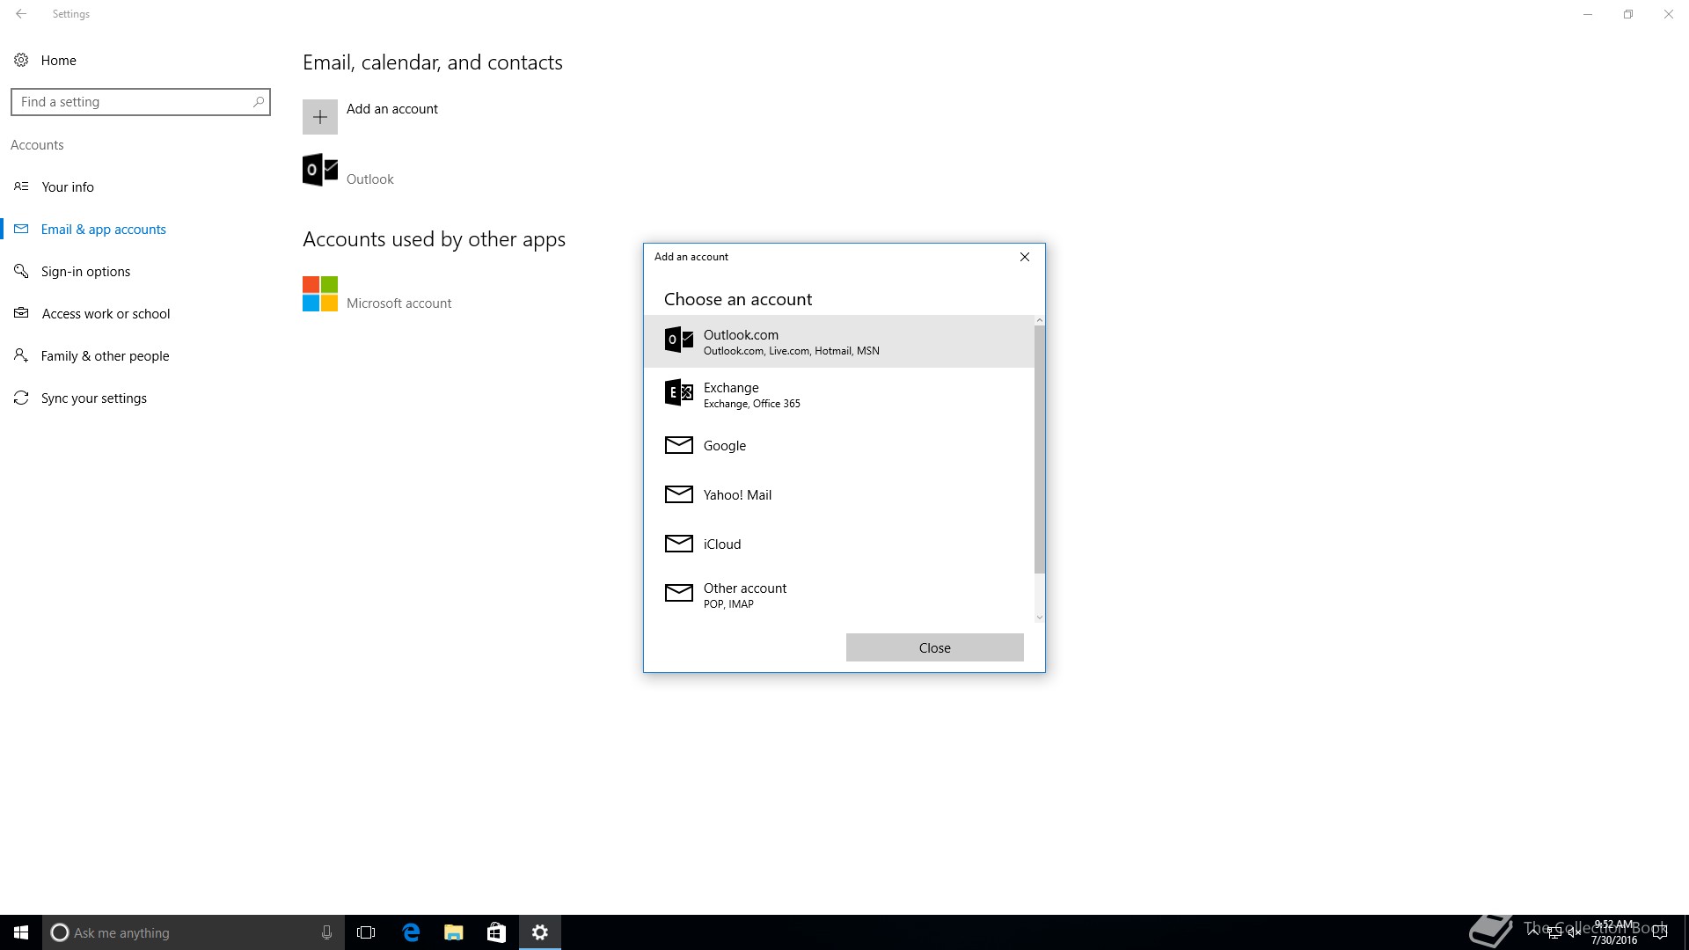Click the Yahoo! Mail envelope icon
This screenshot has height=950, width=1689.
pos(678,494)
